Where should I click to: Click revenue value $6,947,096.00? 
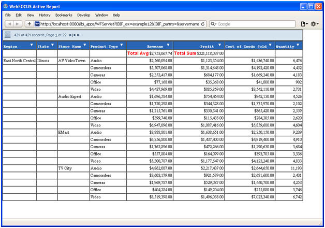click(160, 125)
